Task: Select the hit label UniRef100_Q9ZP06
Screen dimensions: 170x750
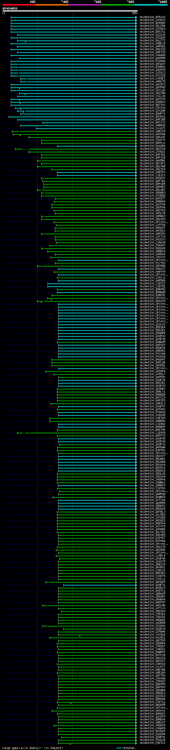Action: [x=152, y=207]
